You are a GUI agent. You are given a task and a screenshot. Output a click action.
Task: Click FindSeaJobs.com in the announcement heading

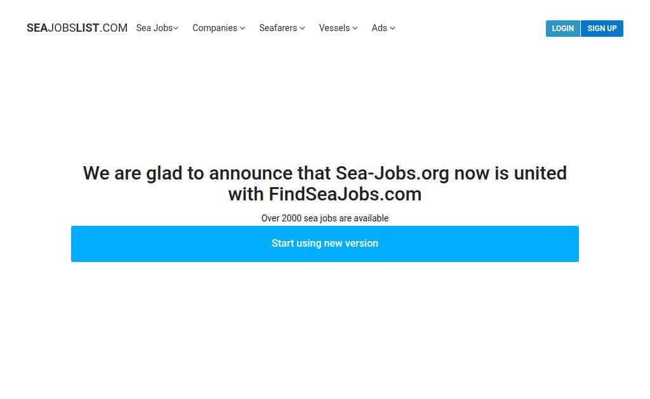345,194
